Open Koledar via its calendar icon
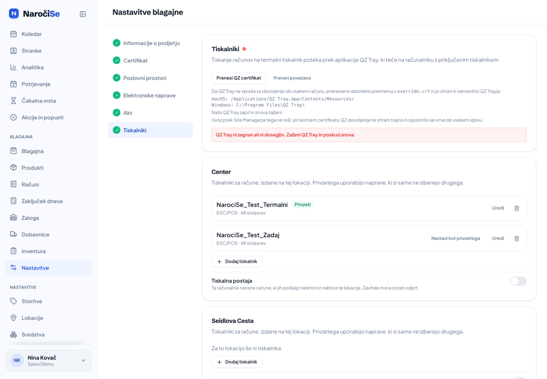Viewport: 547px width, 379px height. point(13,34)
